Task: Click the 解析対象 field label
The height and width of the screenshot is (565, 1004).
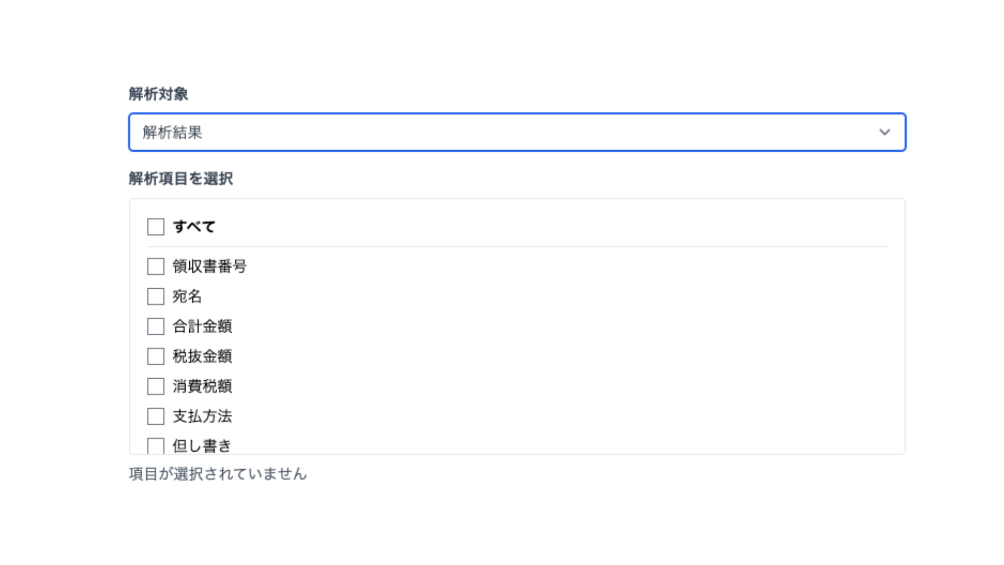Action: [x=158, y=94]
